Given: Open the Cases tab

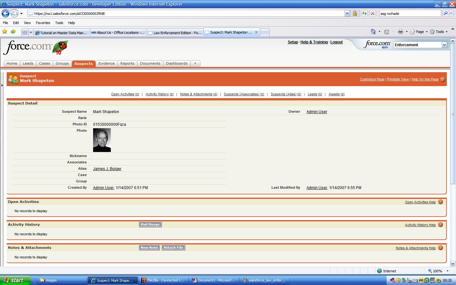Looking at the screenshot, I should click(x=44, y=63).
